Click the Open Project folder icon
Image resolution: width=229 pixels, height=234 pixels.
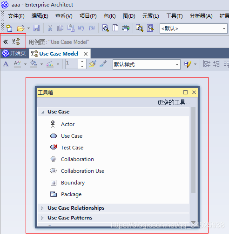pos(21,28)
